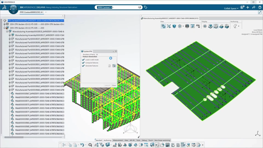The height and width of the screenshot is (148, 263).
Task: Click the wireframe cube view style icon
Action: pyautogui.click(x=180, y=26)
